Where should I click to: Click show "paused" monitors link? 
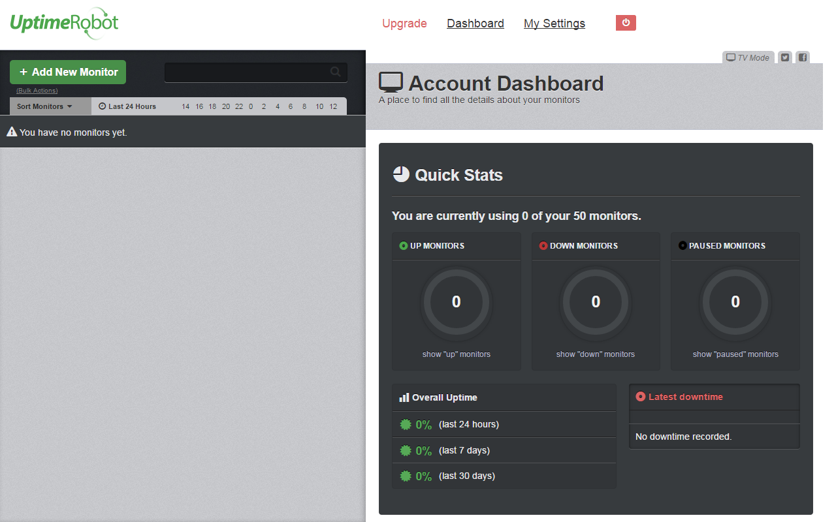(x=735, y=354)
